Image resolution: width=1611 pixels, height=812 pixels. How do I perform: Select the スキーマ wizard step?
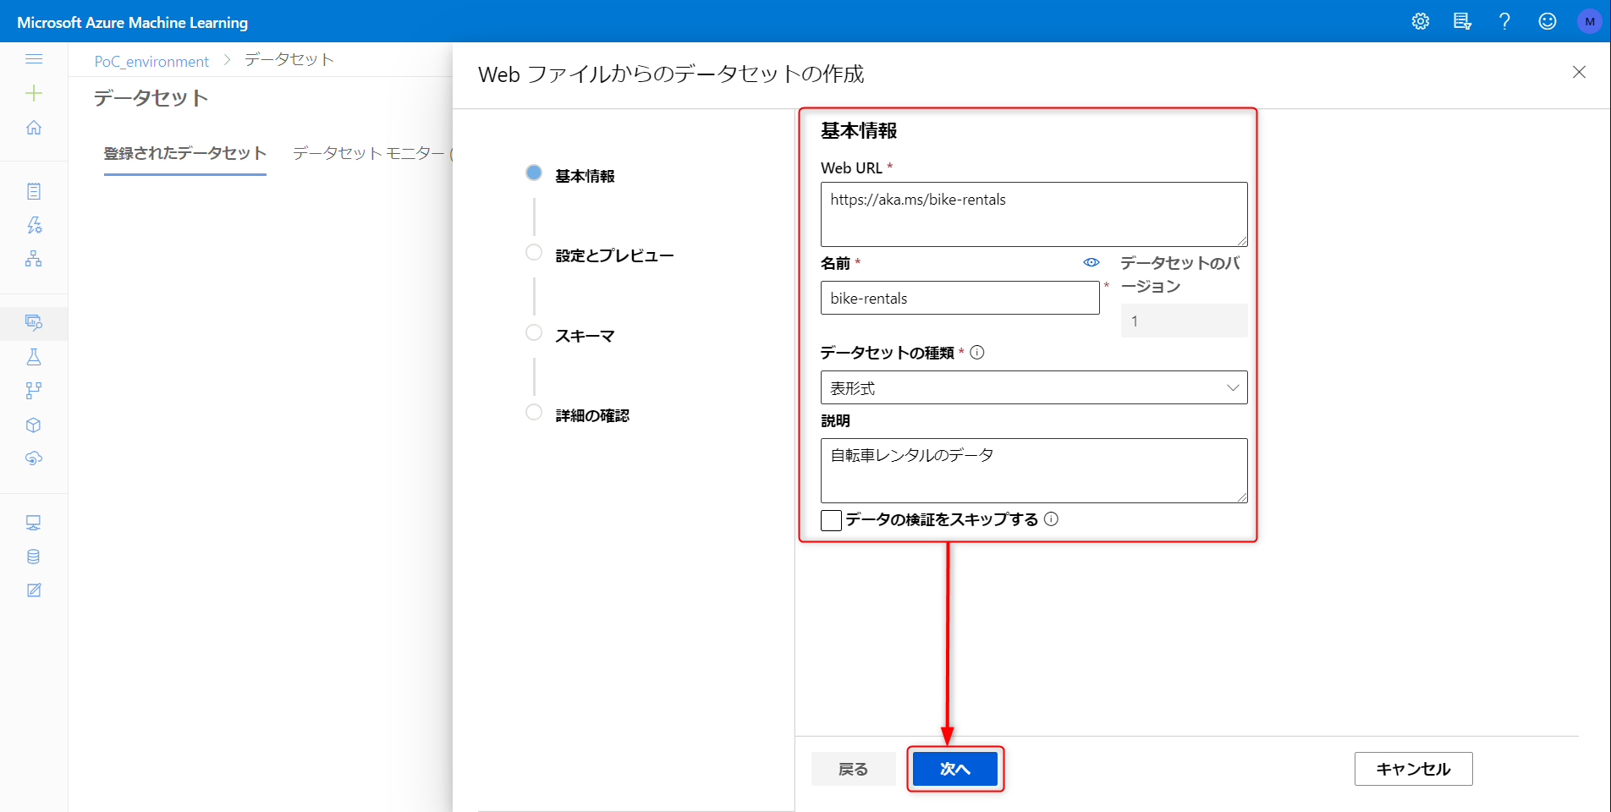click(x=570, y=335)
